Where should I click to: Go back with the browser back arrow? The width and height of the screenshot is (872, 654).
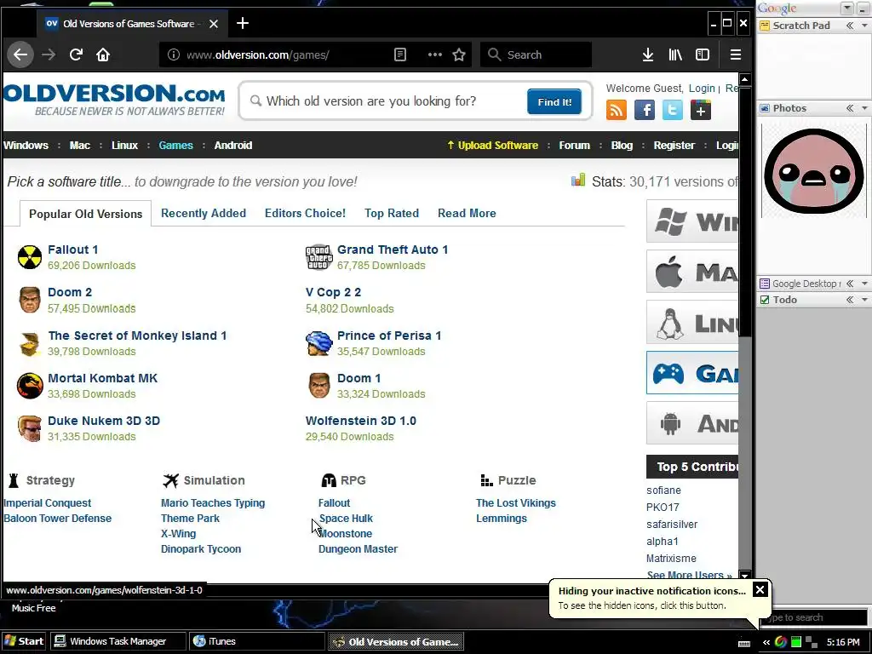(20, 54)
